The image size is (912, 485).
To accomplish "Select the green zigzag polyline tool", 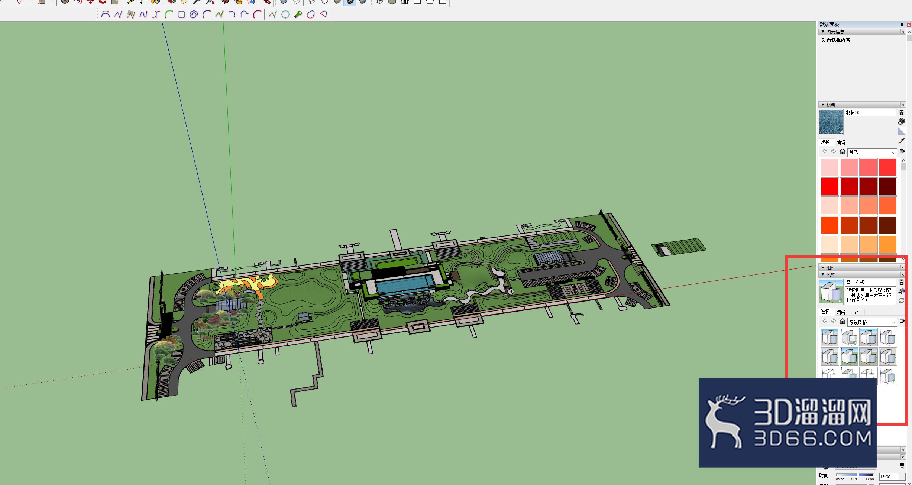I will (219, 14).
